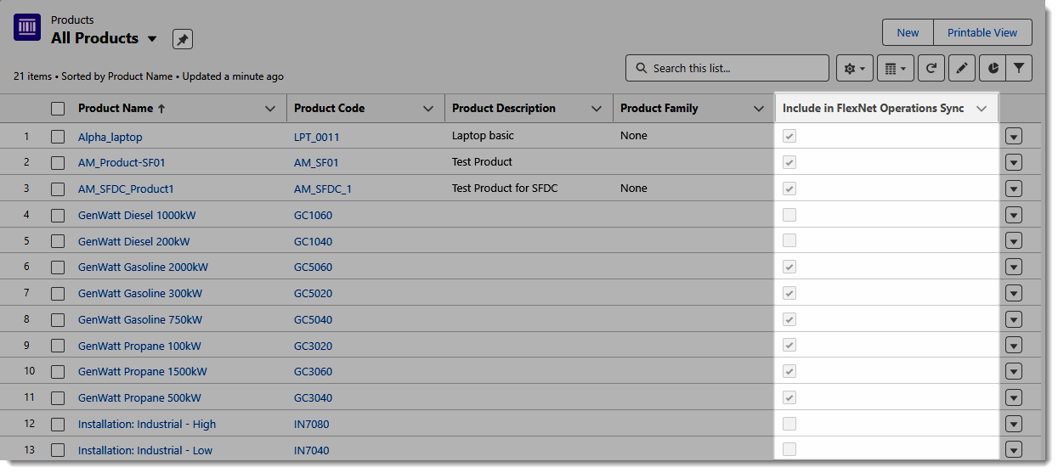Select all rows with header checkbox
The height and width of the screenshot is (473, 1058).
coord(58,109)
